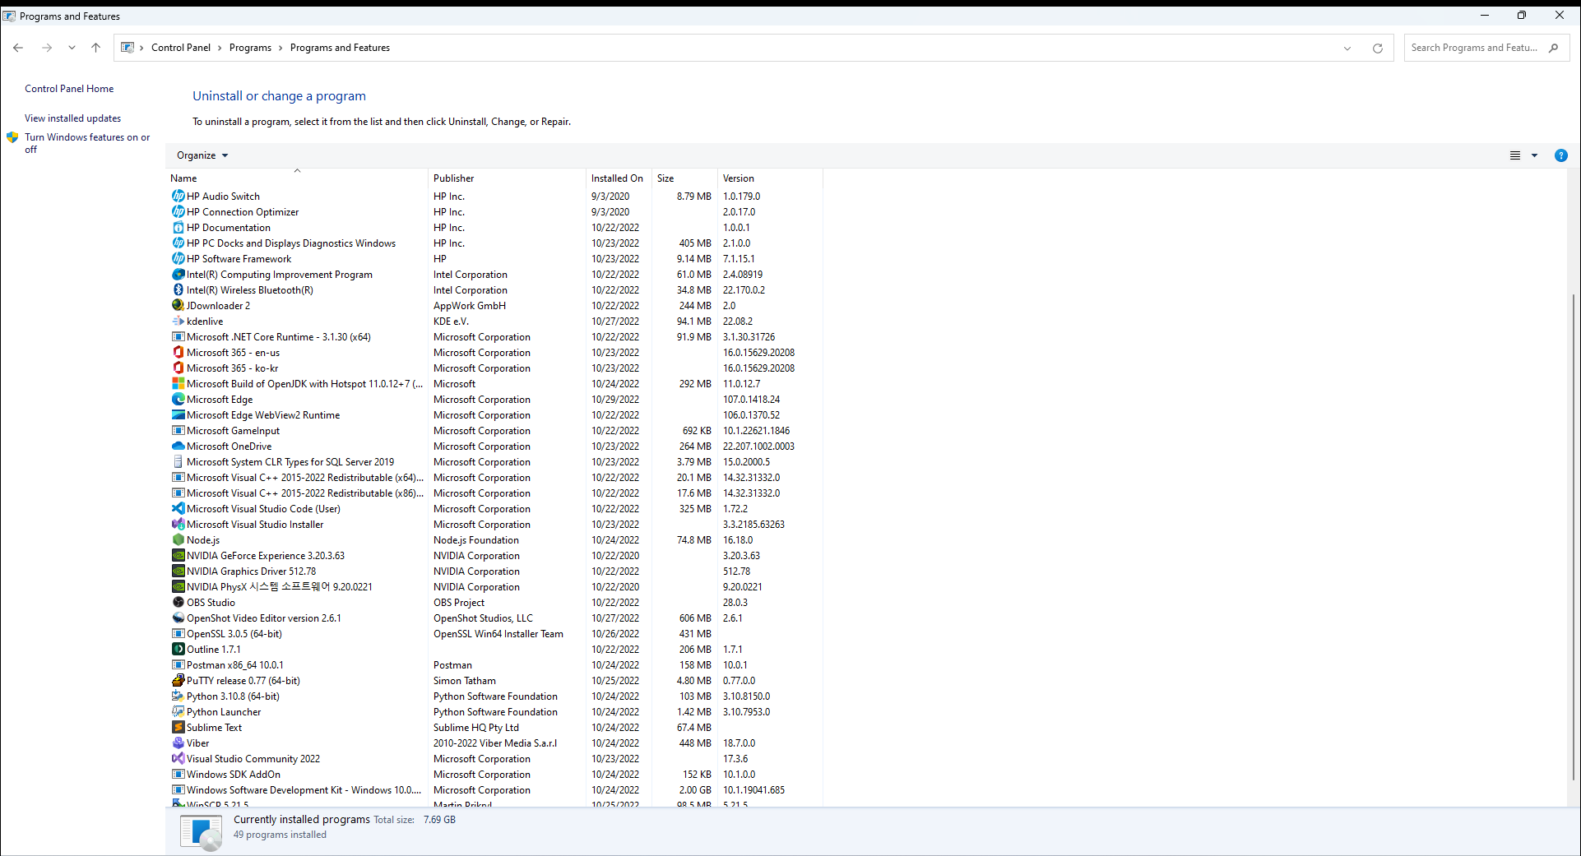Screen dimensions: 1581x856
Task: Click the Sublime Text icon
Action: (178, 727)
